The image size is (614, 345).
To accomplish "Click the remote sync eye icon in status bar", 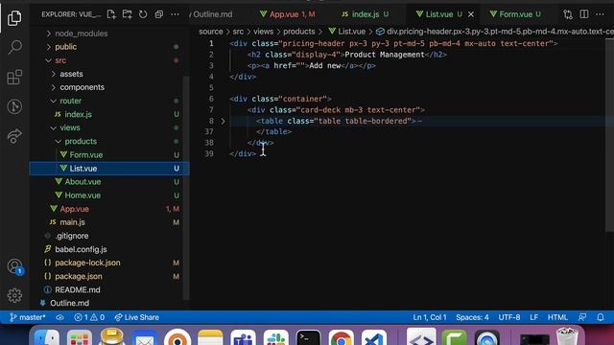I will [59, 317].
